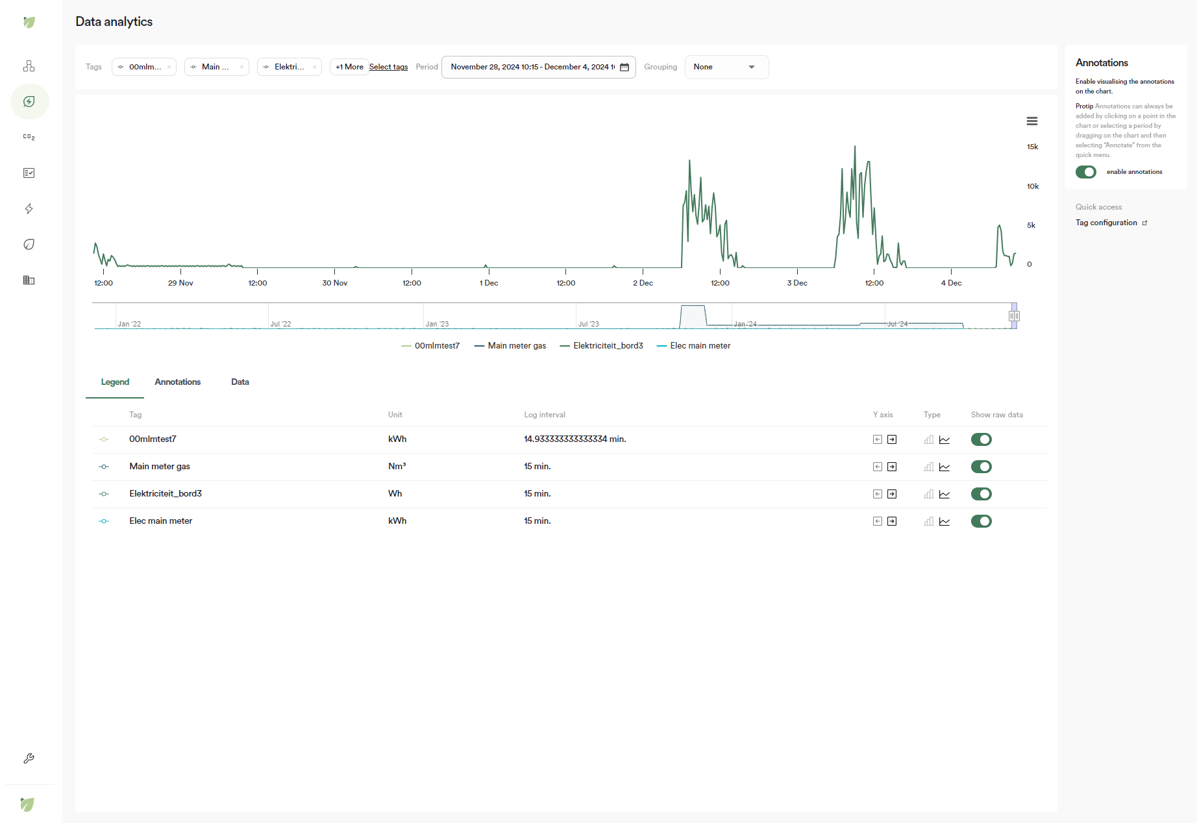Screen dimensions: 1197x823
Task: Click the Show raw data column header
Action: point(997,415)
